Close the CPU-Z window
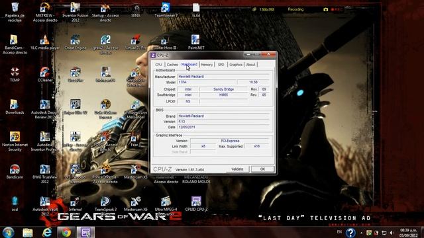Screen dimensions: 424x238 268,54
